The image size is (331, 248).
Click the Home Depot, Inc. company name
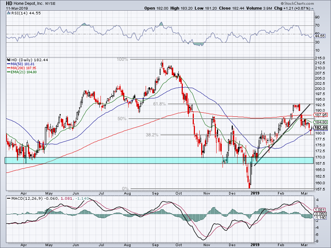pyautogui.click(x=29, y=3)
